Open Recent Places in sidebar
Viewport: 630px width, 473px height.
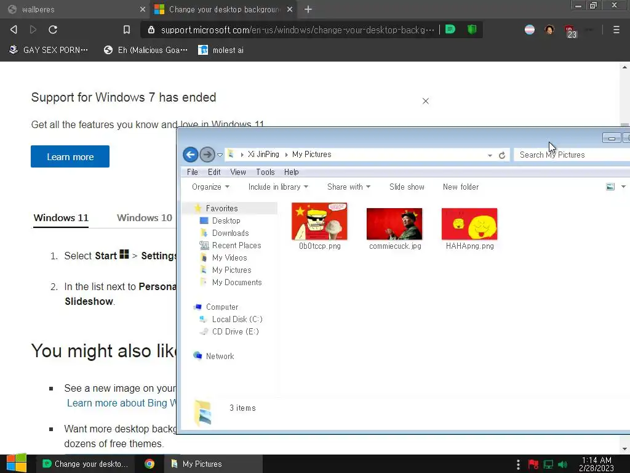[236, 245]
